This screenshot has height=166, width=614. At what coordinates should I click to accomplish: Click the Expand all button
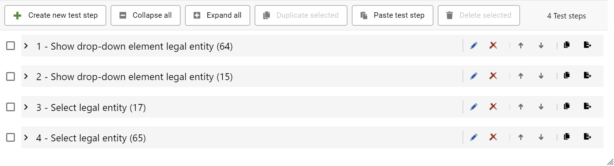click(217, 16)
